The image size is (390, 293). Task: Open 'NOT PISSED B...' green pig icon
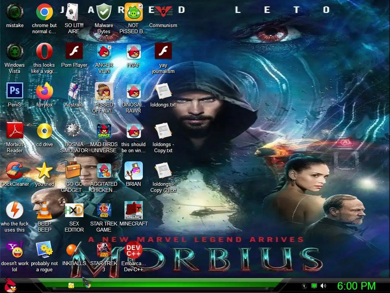134,12
